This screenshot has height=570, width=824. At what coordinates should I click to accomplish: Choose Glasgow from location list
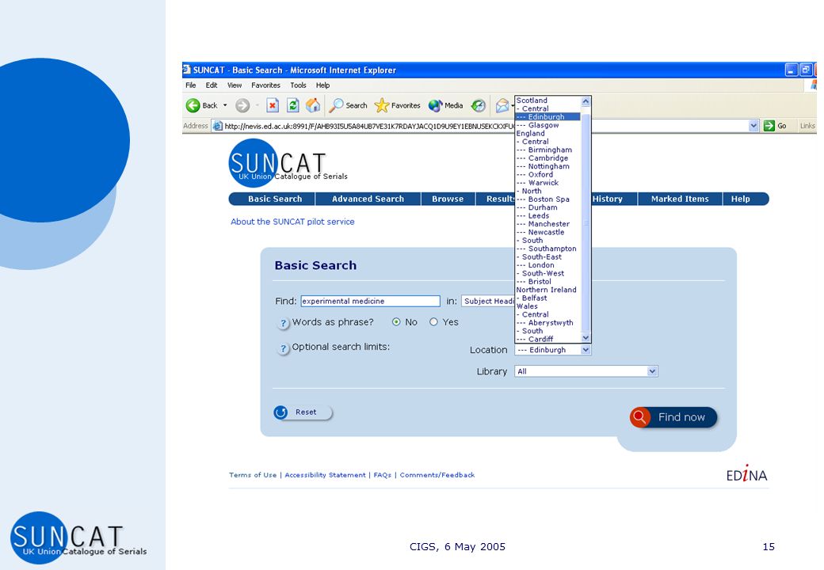(x=544, y=125)
